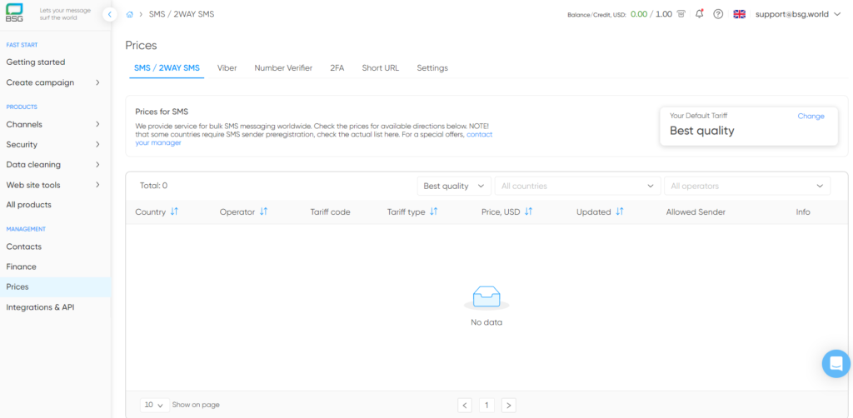
Task: Expand the Channels sidebar menu
Action: coord(55,124)
